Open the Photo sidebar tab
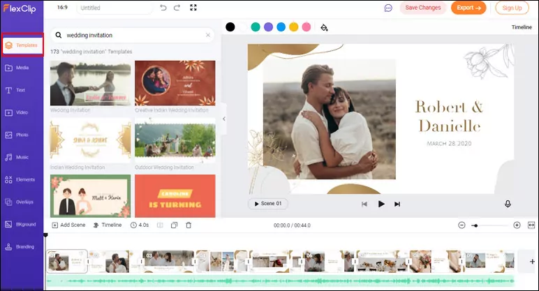Screen dimensions: 539x291 (22, 135)
